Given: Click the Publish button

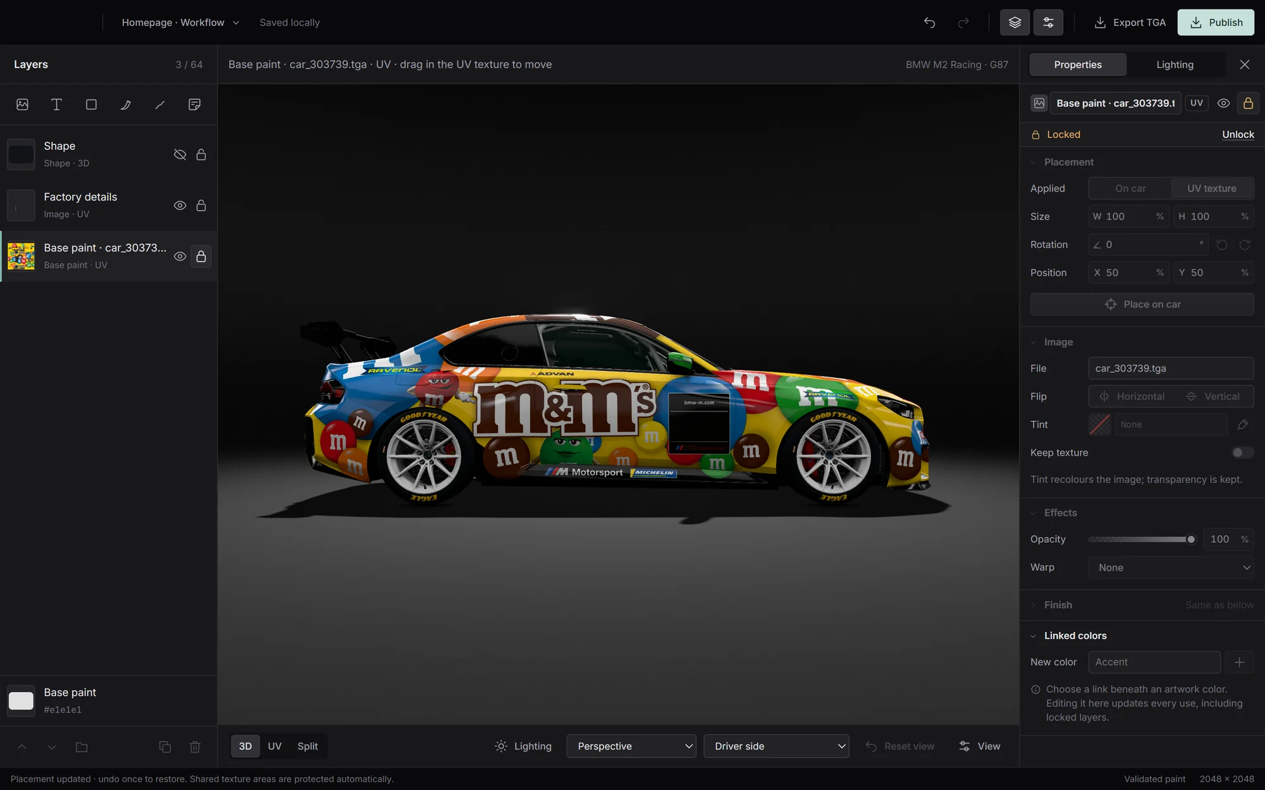Looking at the screenshot, I should (1216, 23).
